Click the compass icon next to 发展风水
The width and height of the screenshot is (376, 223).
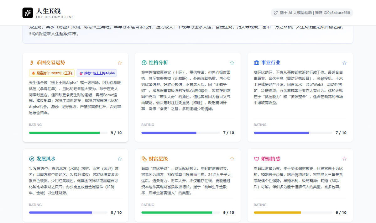pos(31,159)
